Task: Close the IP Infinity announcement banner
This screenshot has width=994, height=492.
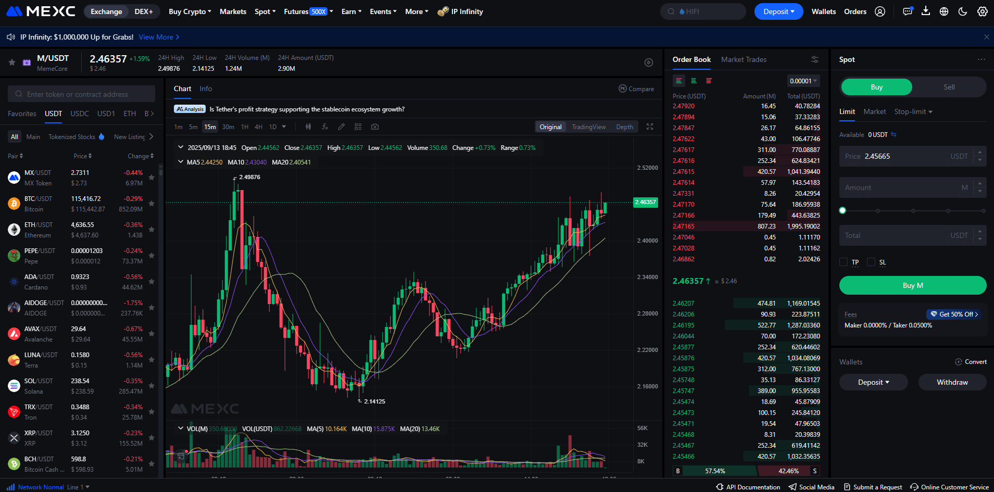Action: coord(986,37)
